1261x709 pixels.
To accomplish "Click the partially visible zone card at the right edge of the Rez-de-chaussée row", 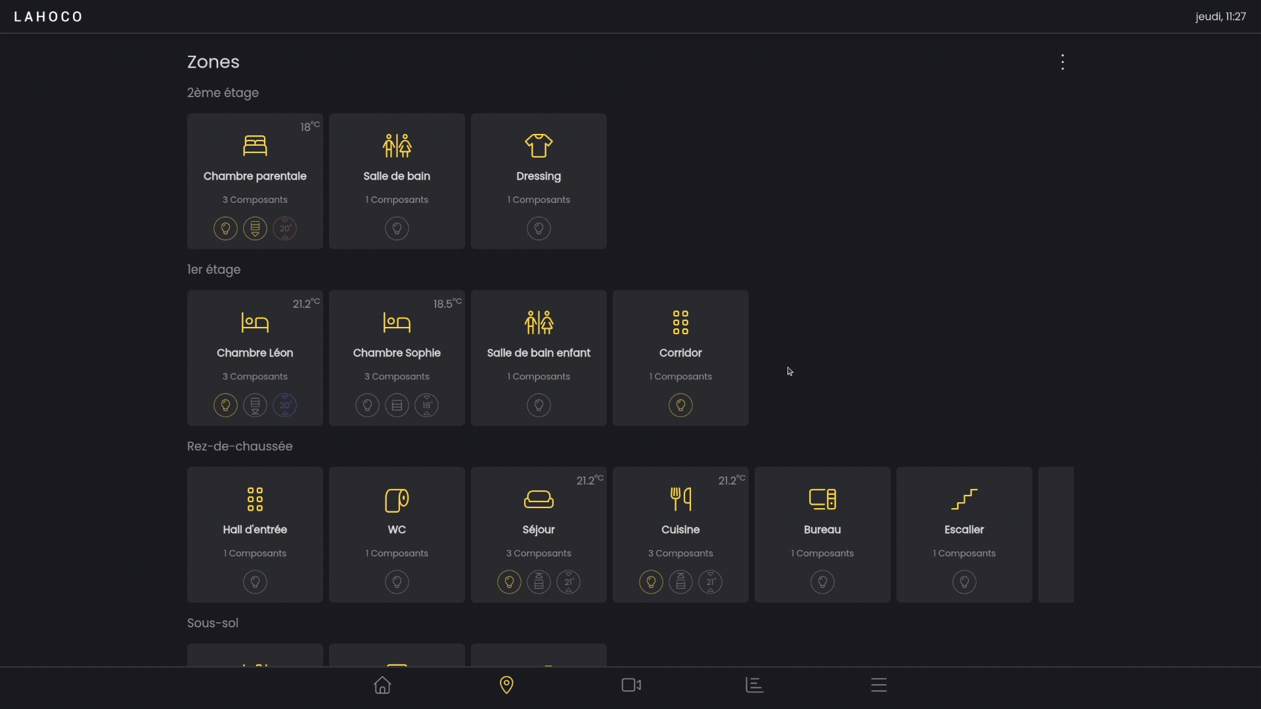I will coord(1056,534).
